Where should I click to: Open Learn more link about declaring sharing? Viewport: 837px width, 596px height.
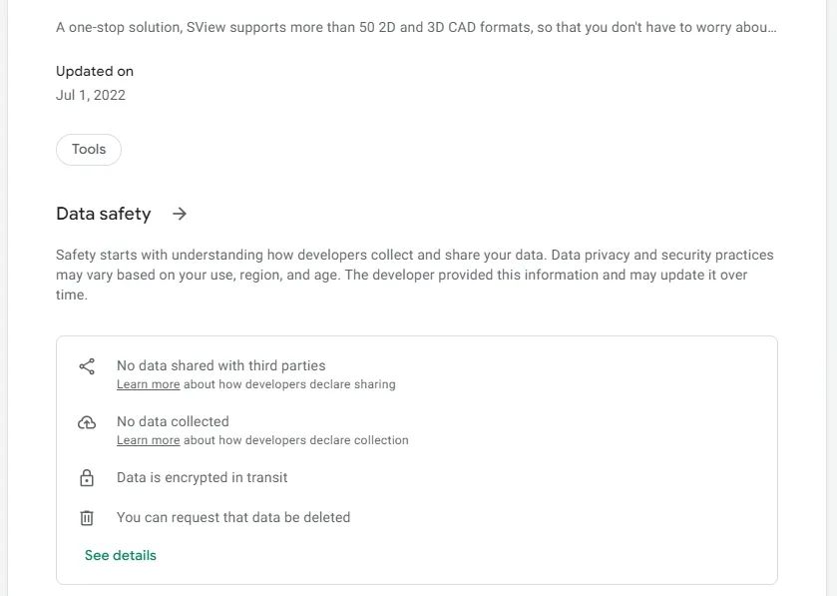click(x=148, y=384)
